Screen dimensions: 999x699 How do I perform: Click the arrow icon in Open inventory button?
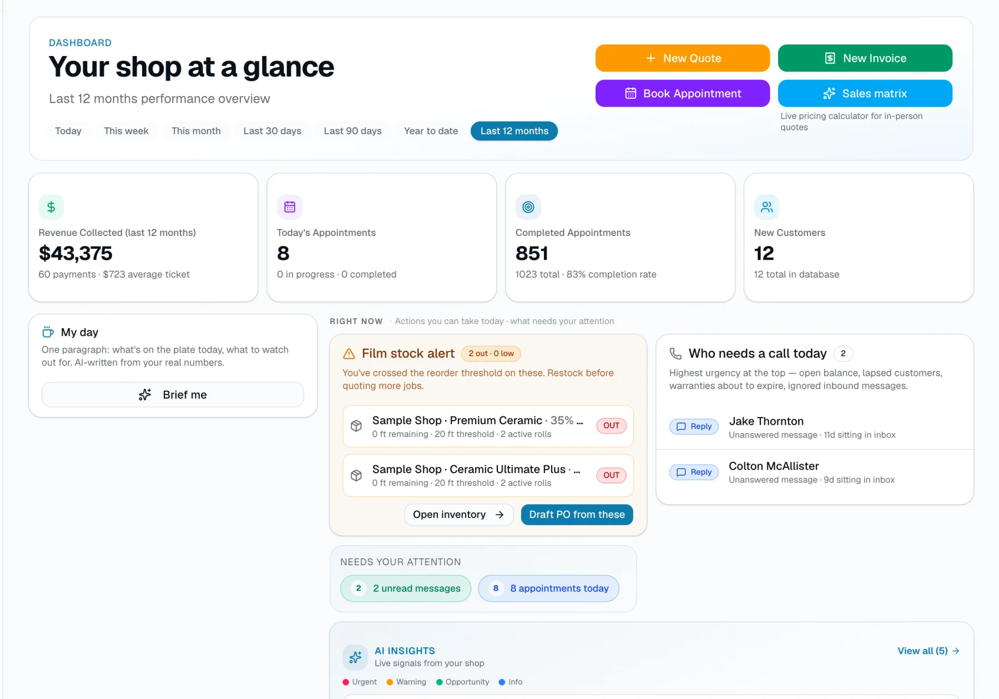point(500,515)
